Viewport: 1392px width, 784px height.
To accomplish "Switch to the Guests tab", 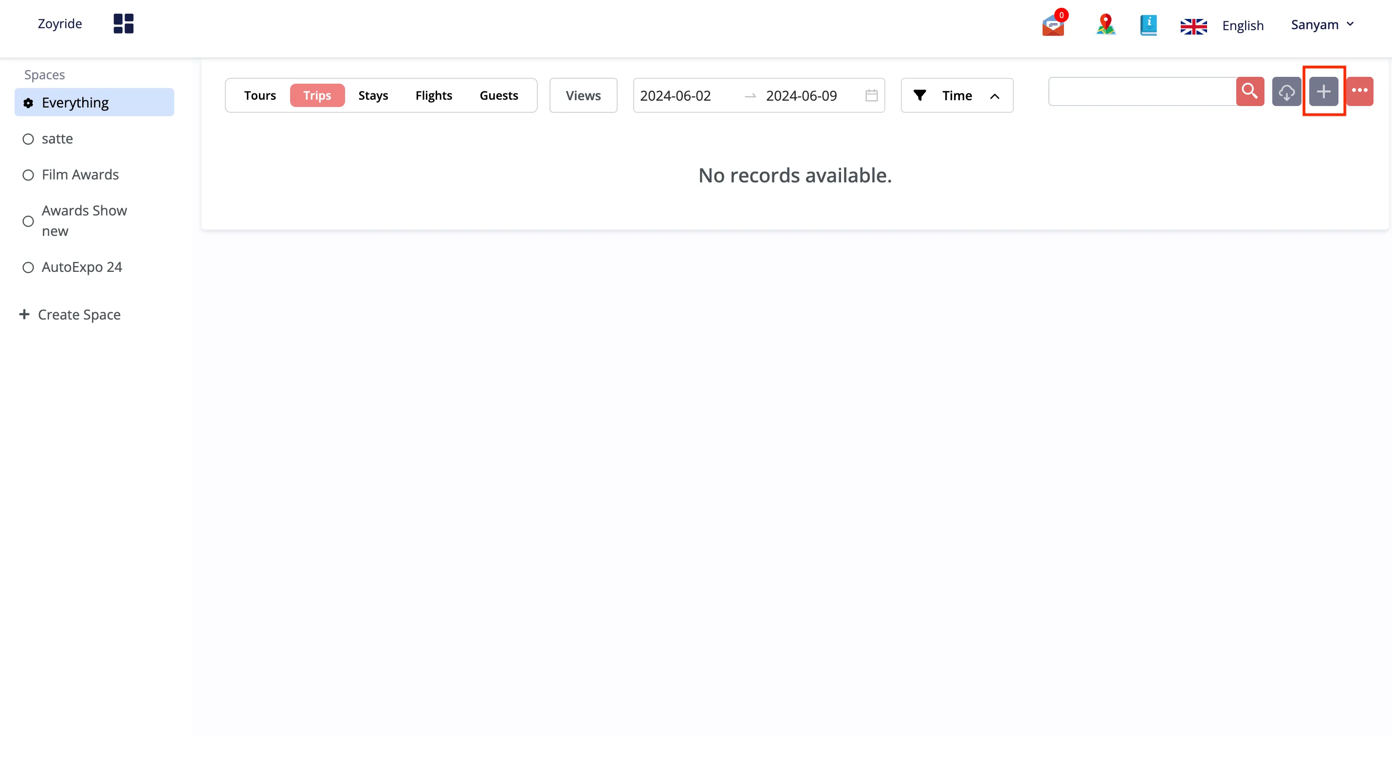I will point(499,96).
